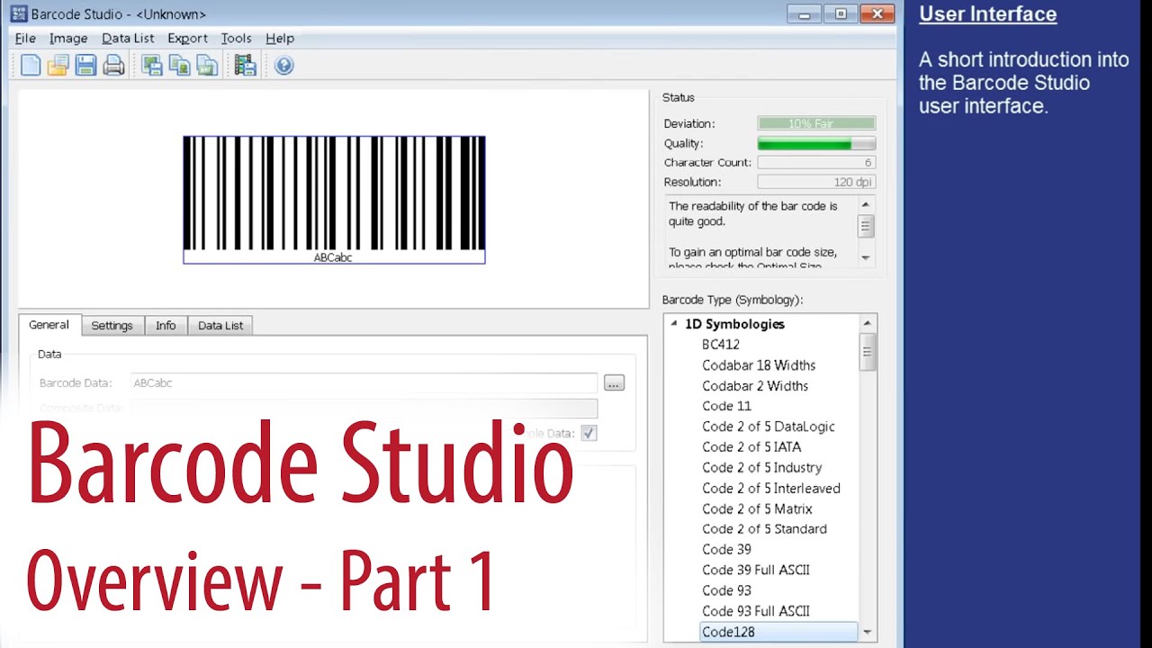Click the Composite Data input field
Image resolution: width=1152 pixels, height=648 pixels.
coord(364,409)
